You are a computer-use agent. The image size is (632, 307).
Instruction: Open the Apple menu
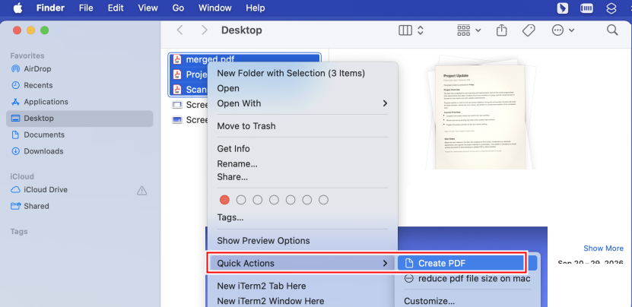tap(17, 8)
